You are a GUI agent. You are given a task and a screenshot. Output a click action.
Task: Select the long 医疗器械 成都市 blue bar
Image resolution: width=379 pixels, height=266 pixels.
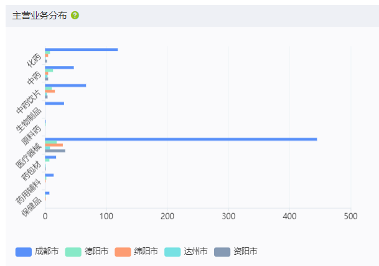(181, 139)
